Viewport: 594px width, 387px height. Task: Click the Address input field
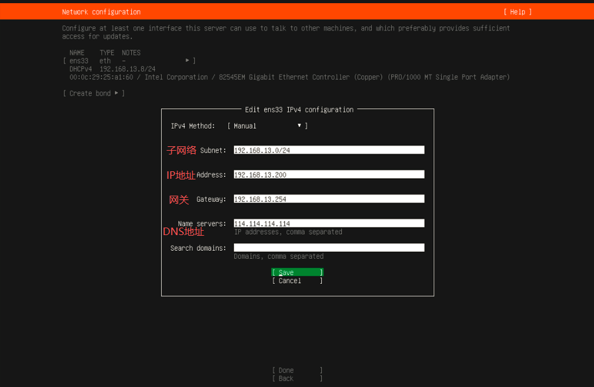tap(329, 174)
